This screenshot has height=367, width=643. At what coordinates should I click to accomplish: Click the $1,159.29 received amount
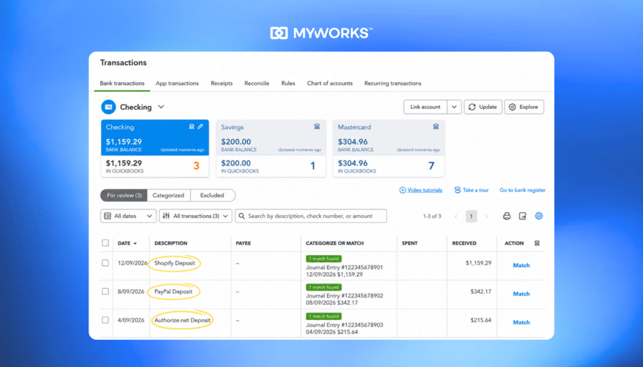tap(478, 263)
